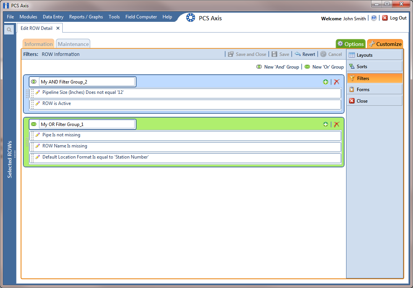Viewport: 413px width, 288px height.
Task: Switch to the Maintenance tab
Action: [73, 44]
